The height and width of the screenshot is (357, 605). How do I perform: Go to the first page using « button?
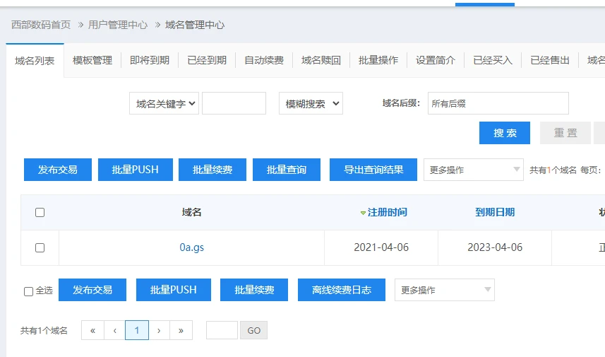tap(92, 330)
